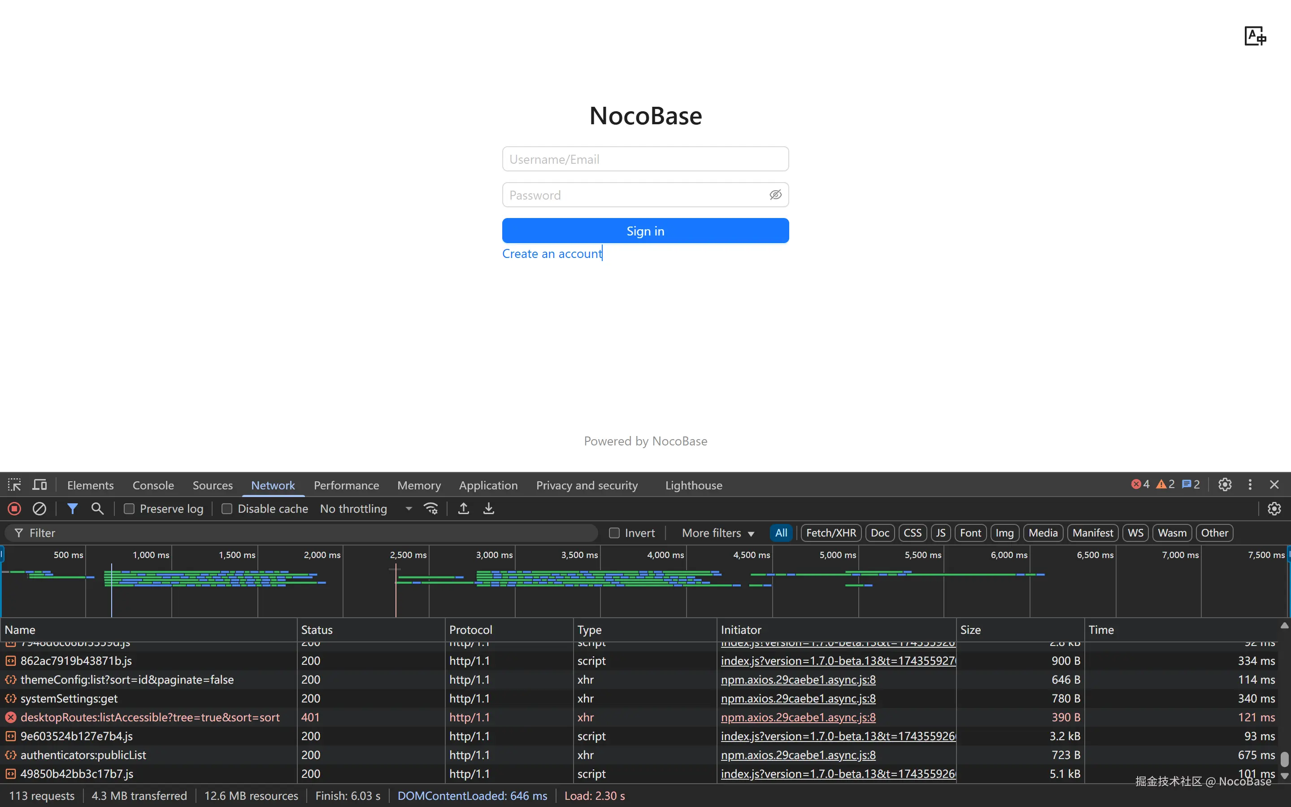This screenshot has height=807, width=1291.
Task: Click script icon of 9e603524b127e7b4.js
Action: (11, 737)
